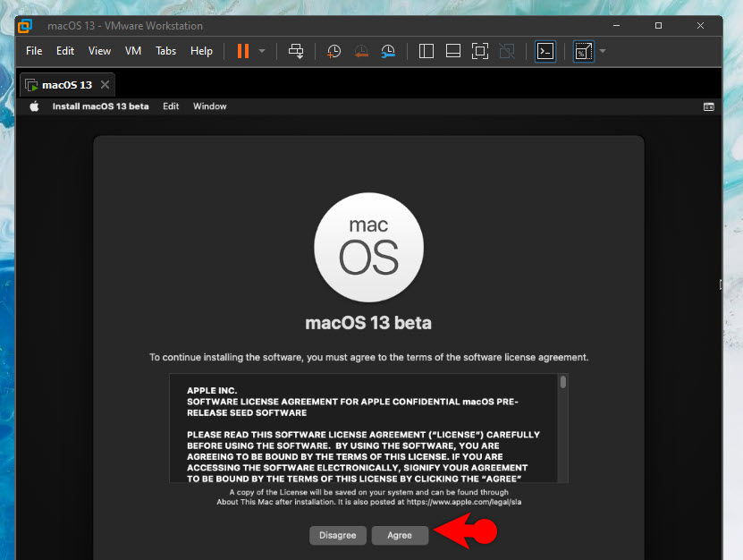Take a snapshot of the VM
This screenshot has height=560, width=743.
334,51
